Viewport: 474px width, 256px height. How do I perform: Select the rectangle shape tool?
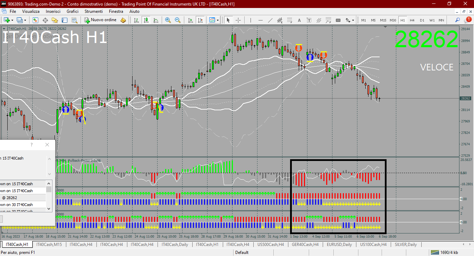click(338, 20)
